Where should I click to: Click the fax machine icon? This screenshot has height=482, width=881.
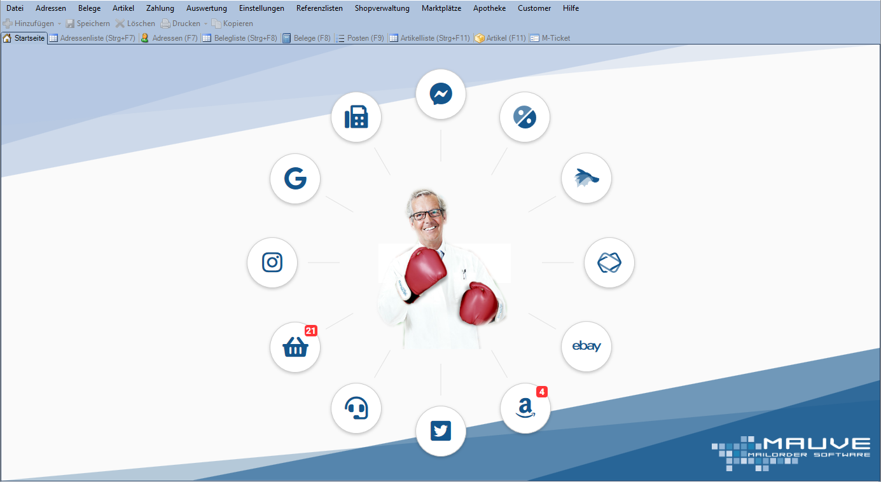[x=356, y=118]
